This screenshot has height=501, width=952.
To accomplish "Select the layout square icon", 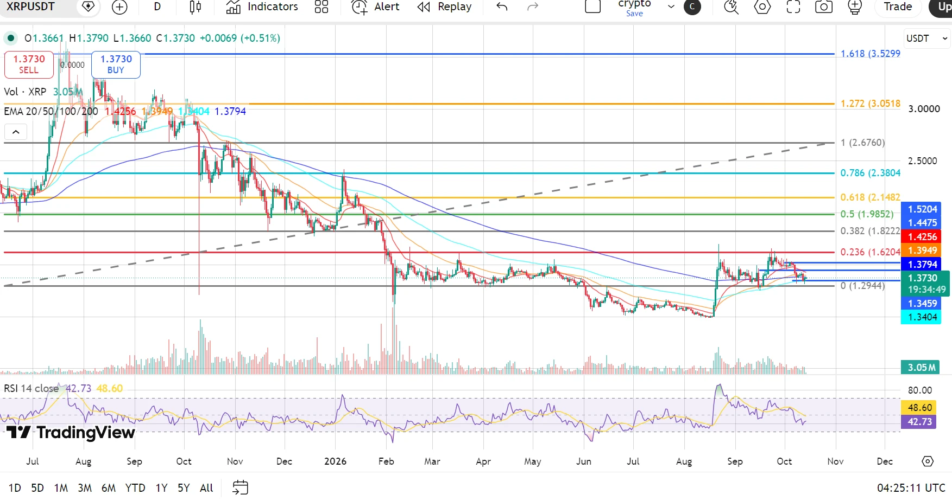I will pyautogui.click(x=592, y=7).
